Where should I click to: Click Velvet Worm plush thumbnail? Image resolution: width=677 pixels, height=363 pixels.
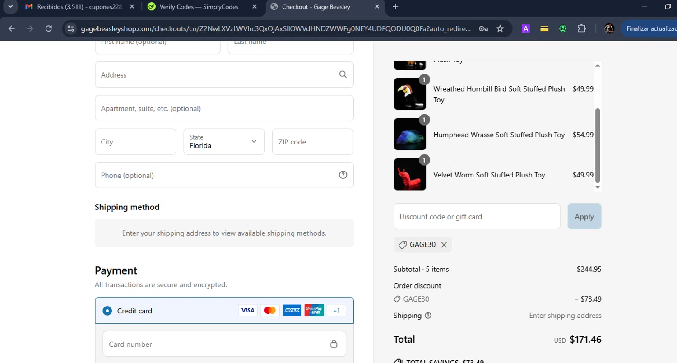410,174
